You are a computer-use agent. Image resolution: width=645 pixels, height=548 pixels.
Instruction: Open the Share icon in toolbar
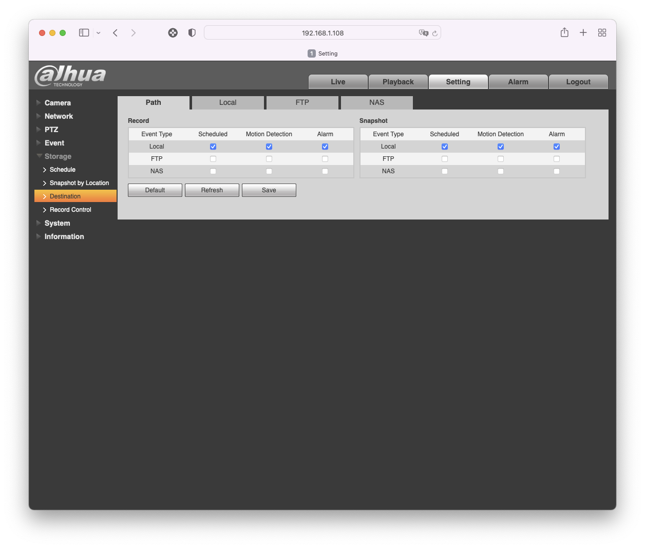click(x=564, y=32)
